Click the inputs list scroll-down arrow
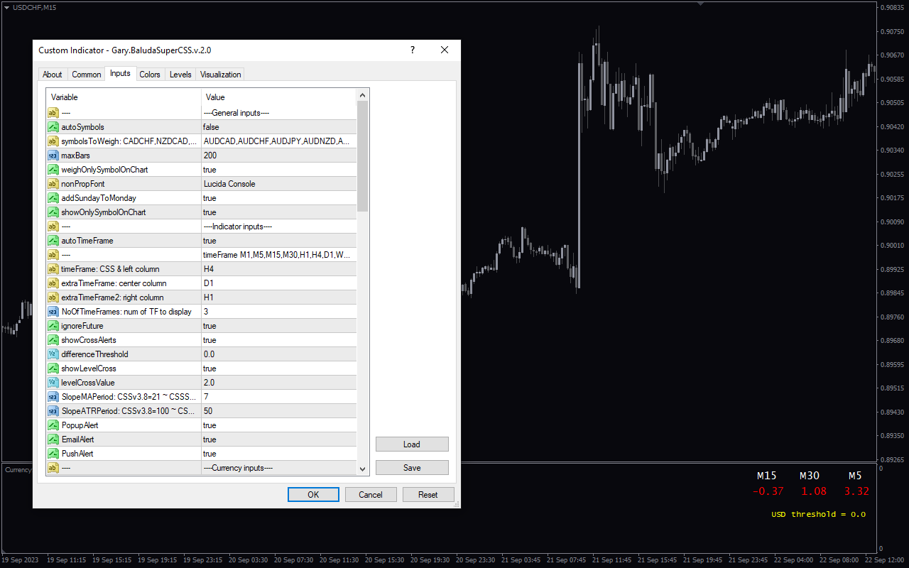The image size is (909, 568). pos(363,469)
